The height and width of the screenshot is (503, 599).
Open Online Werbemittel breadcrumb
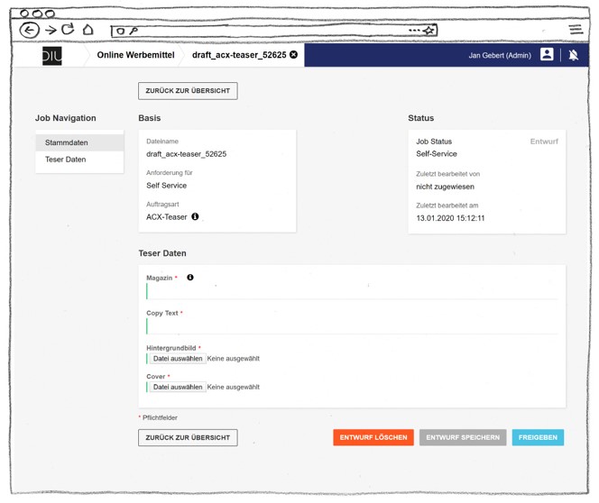pyautogui.click(x=135, y=55)
